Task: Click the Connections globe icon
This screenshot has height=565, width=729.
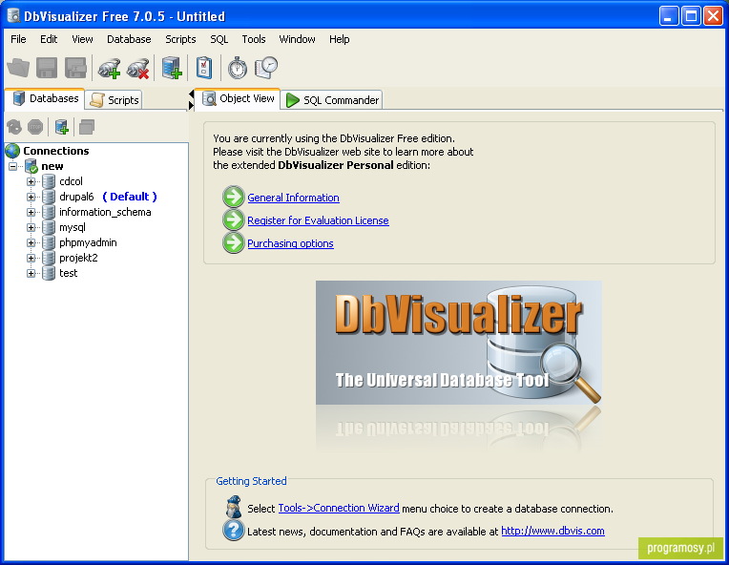Action: coord(12,151)
